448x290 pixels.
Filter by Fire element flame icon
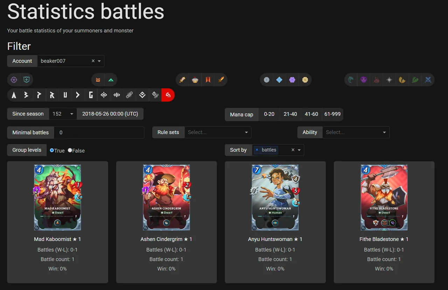pos(377,80)
